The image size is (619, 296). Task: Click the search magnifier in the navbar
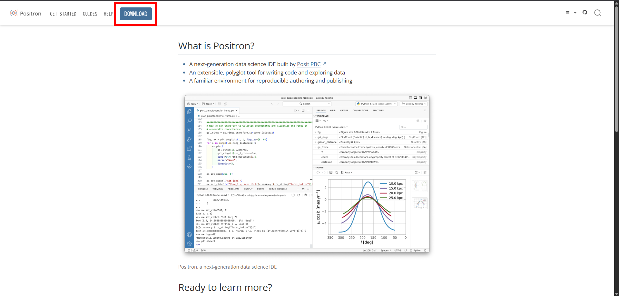pos(597,13)
